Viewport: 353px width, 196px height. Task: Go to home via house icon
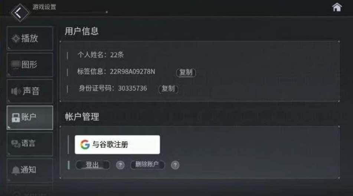click(x=337, y=7)
